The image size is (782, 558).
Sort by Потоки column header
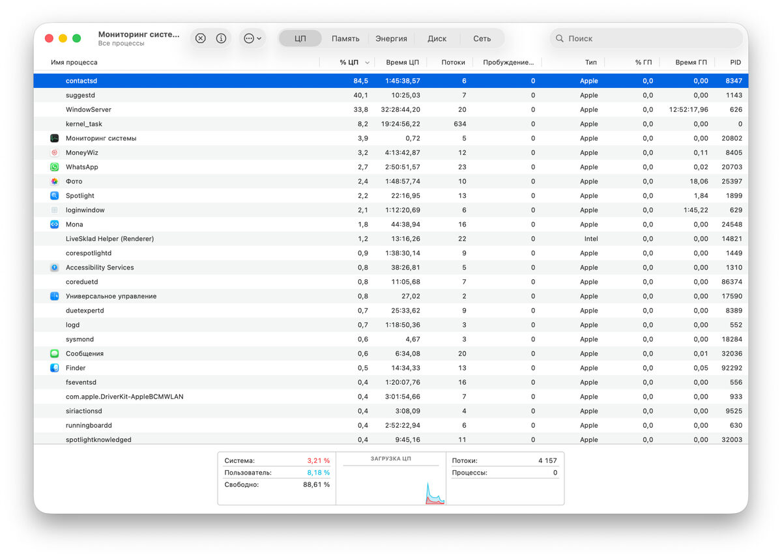(x=453, y=63)
